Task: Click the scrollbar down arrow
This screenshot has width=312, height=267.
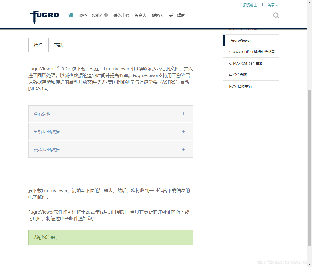Action: 310,265
